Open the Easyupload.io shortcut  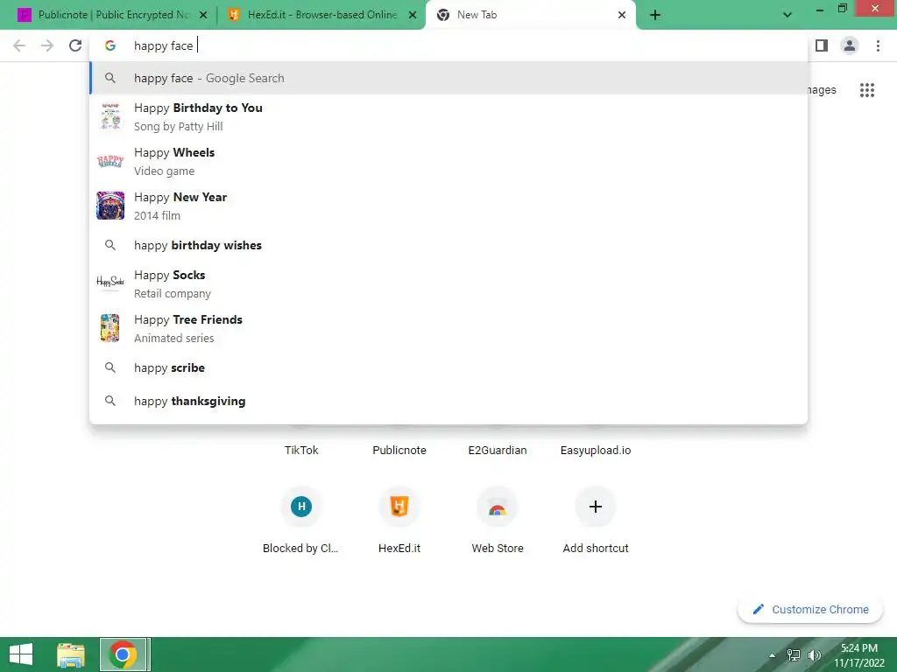click(596, 450)
